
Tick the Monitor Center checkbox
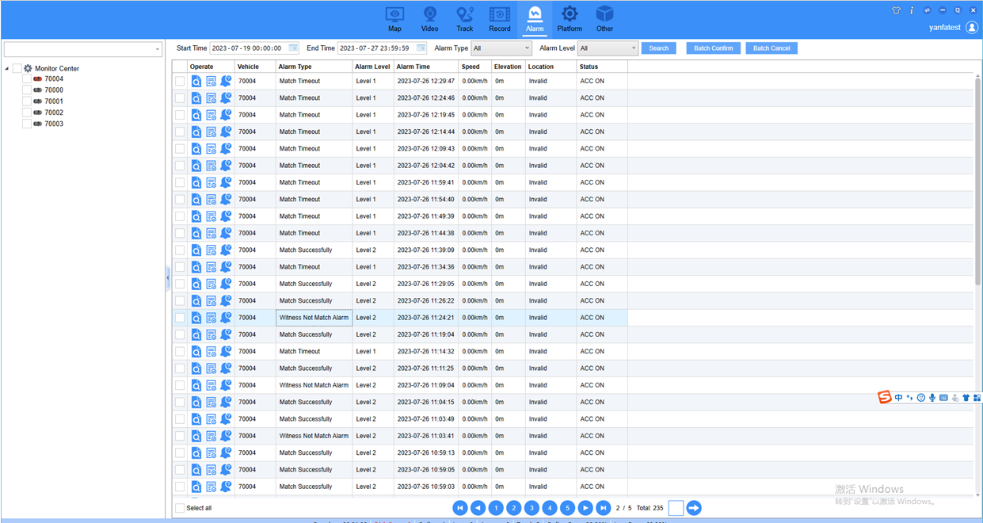(x=17, y=68)
